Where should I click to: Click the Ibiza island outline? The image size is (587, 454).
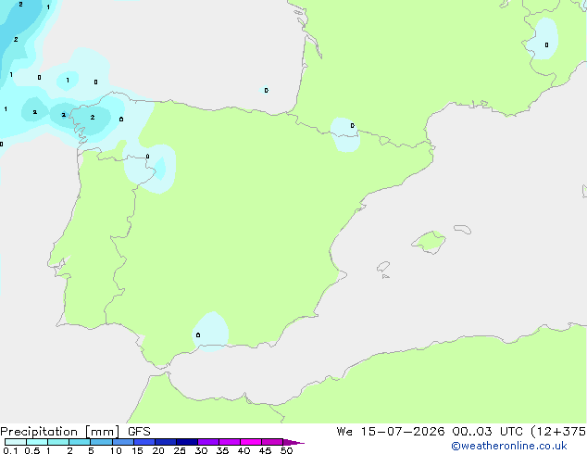383,267
